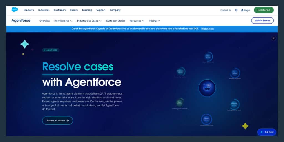The width and height of the screenshot is (284, 142).
Task: Expand the Pricing dropdown
Action: click(x=154, y=21)
